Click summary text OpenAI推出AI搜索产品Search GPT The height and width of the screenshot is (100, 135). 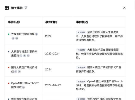tap(99, 83)
